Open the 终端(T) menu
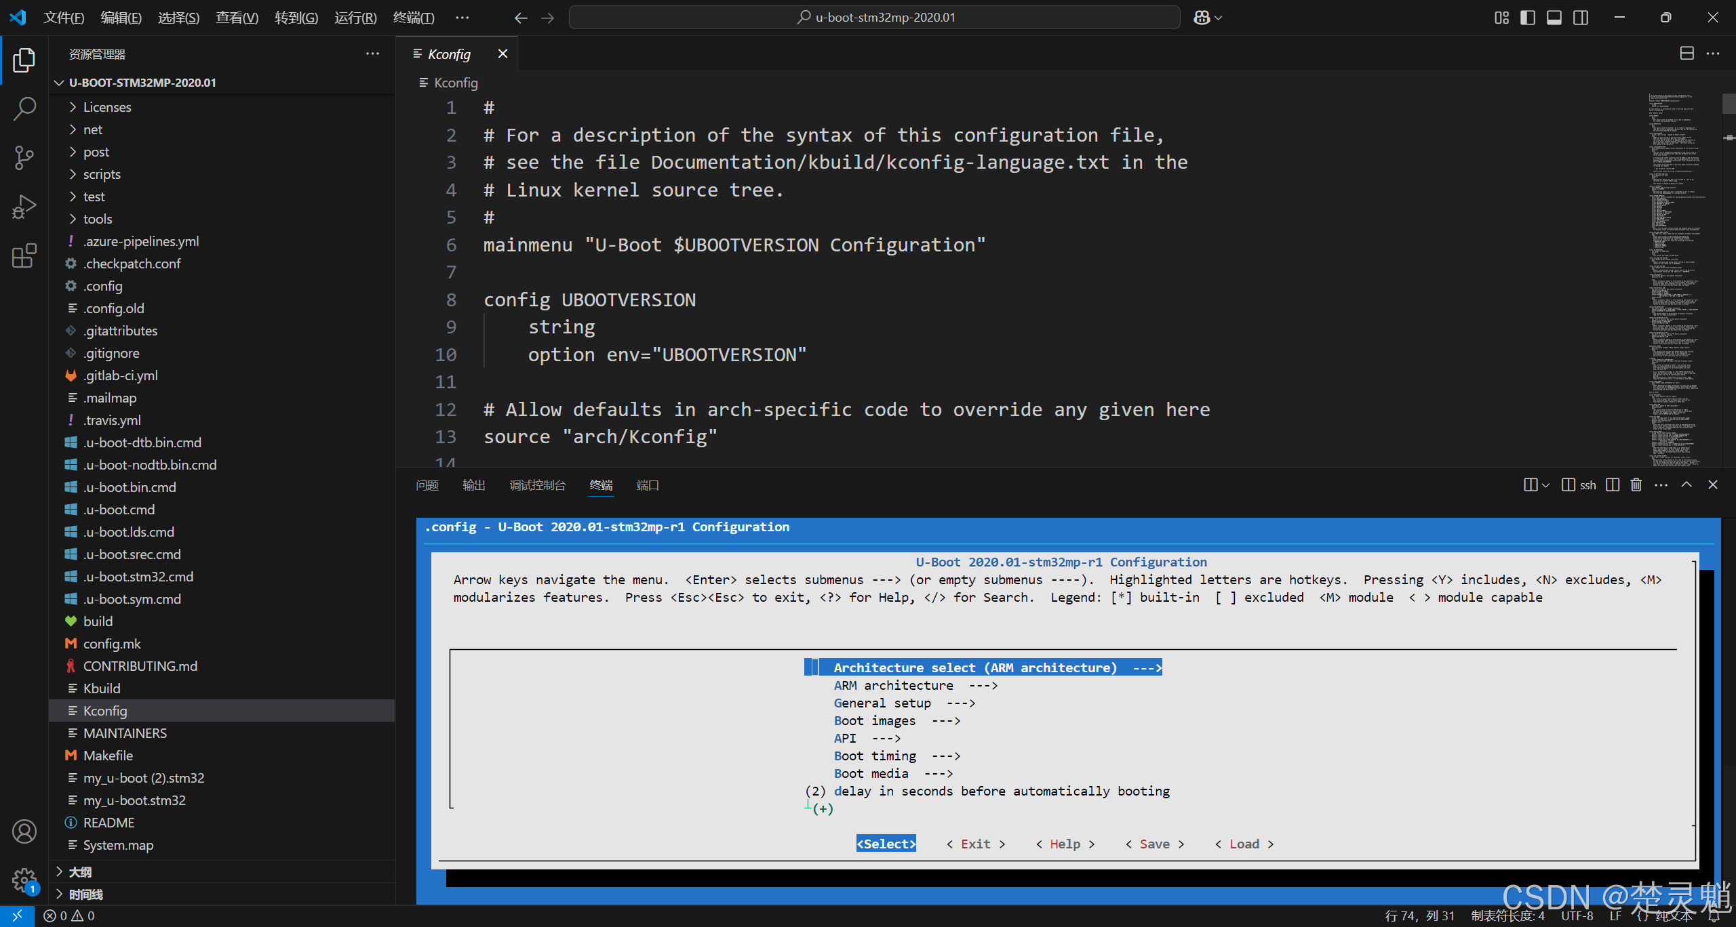The height and width of the screenshot is (927, 1736). 413,18
